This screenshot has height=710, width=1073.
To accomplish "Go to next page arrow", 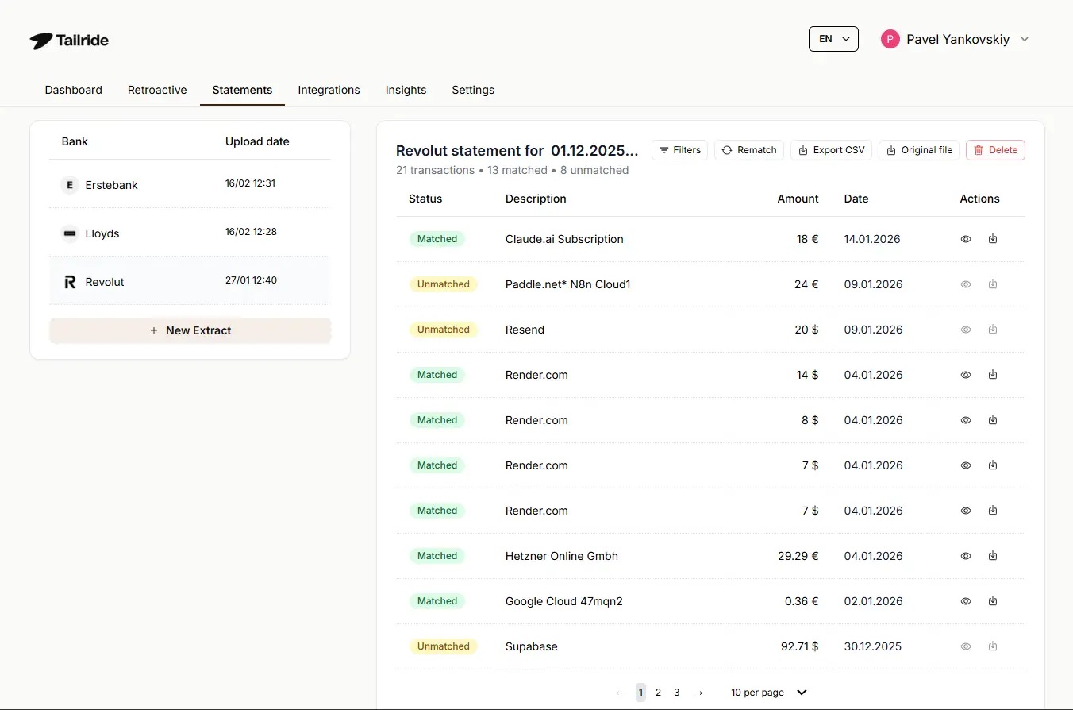I will (x=698, y=693).
